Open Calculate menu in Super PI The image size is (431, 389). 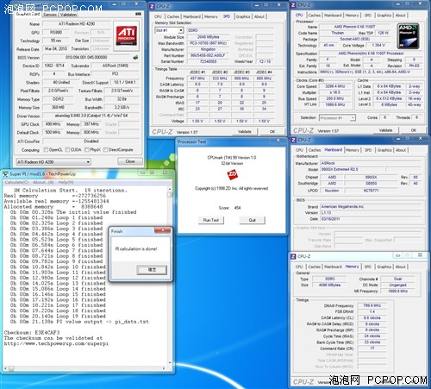click(x=16, y=182)
